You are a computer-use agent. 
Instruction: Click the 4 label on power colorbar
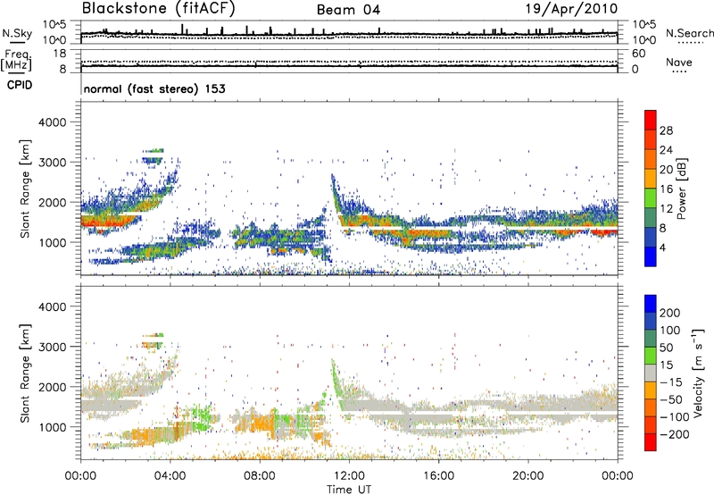(x=662, y=247)
